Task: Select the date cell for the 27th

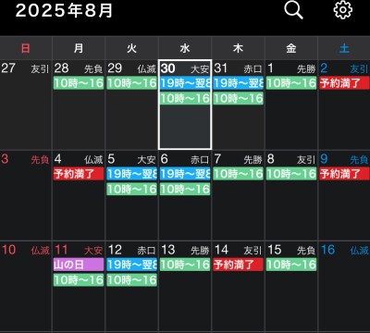Action: pyautogui.click(x=26, y=105)
